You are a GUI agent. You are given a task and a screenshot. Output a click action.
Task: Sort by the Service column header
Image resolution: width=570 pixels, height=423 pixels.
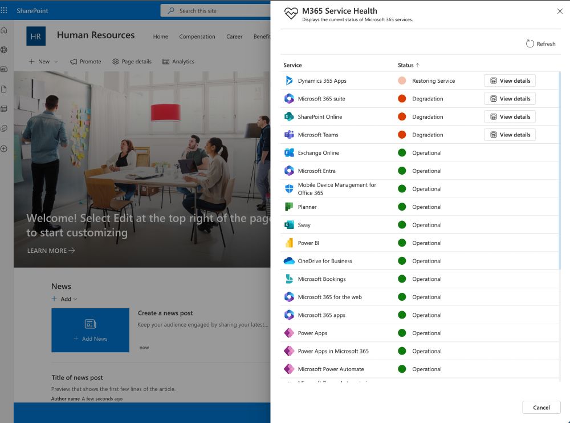tap(292, 65)
